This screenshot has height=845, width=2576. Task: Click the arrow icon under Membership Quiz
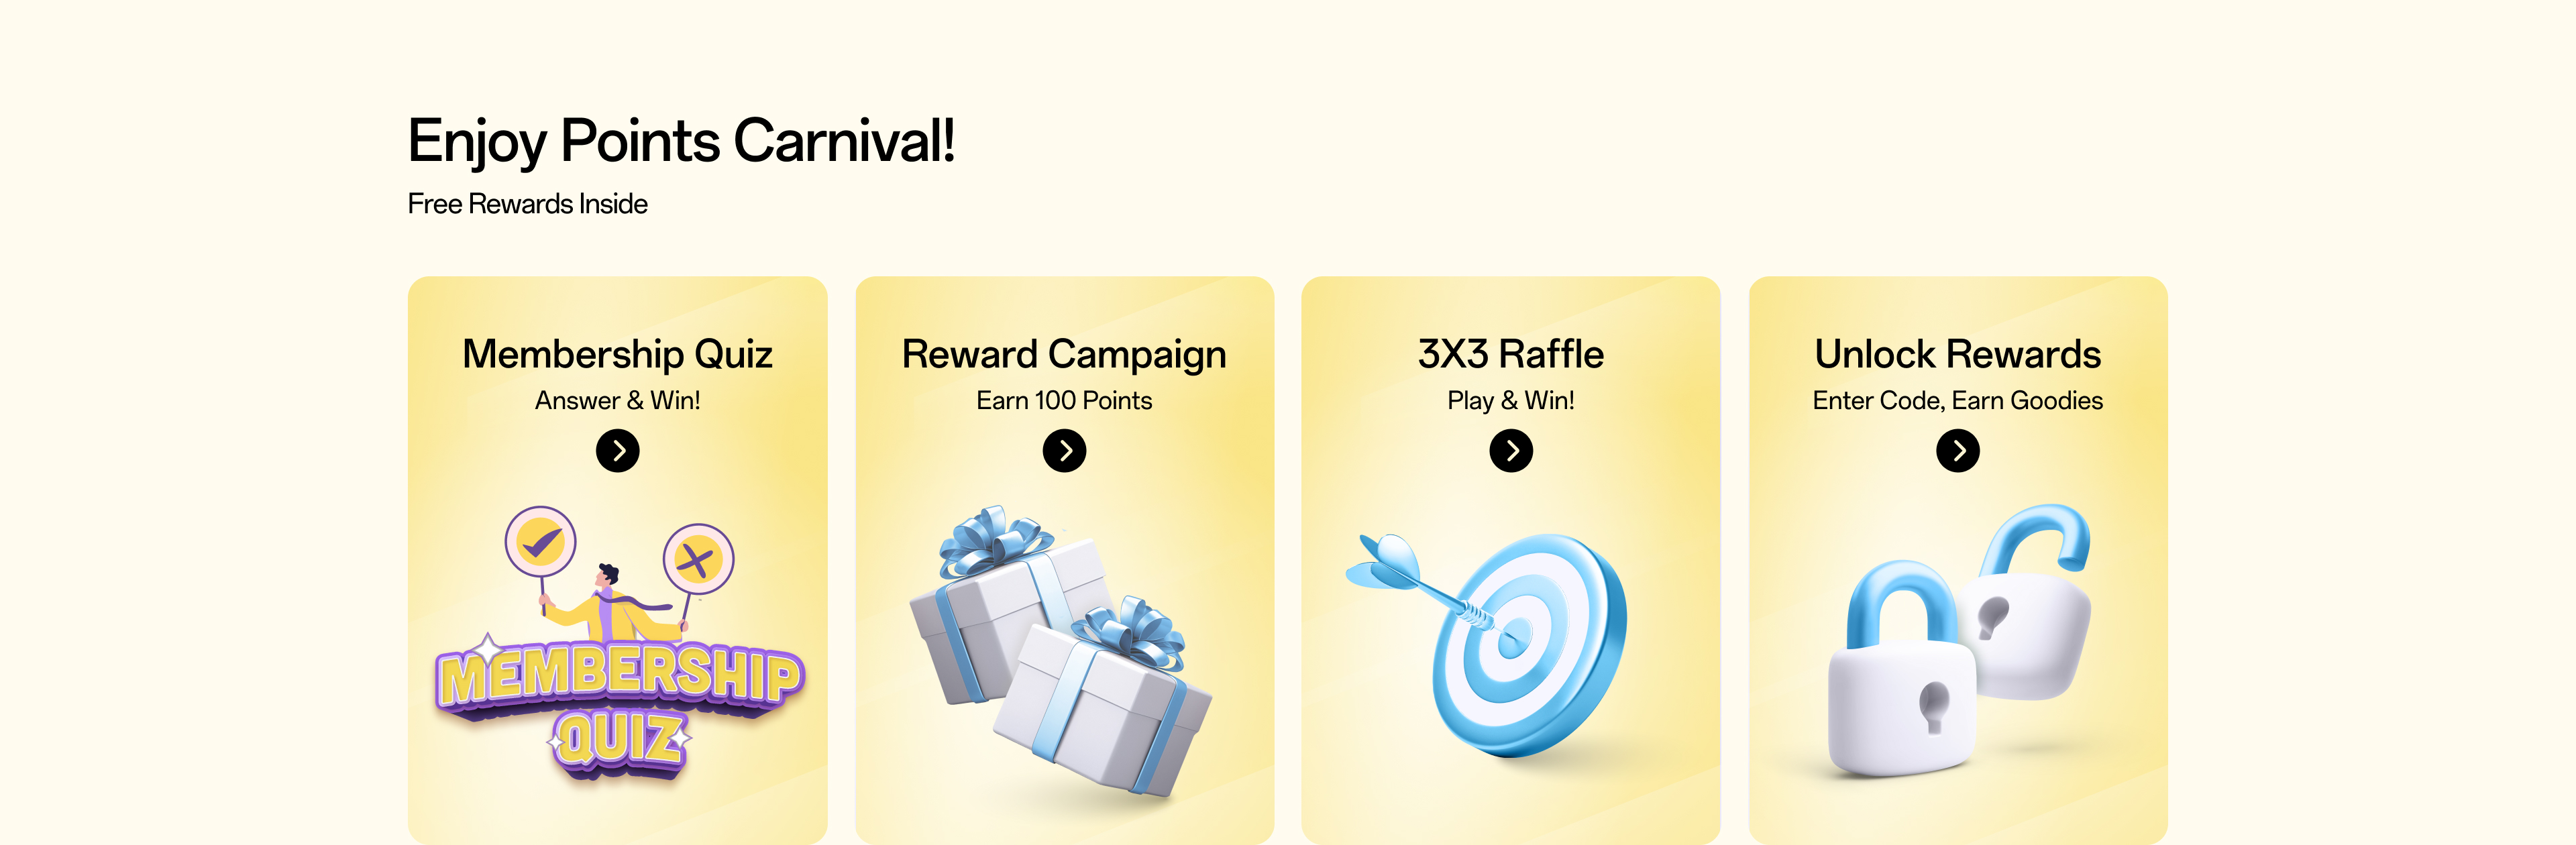pos(618,451)
